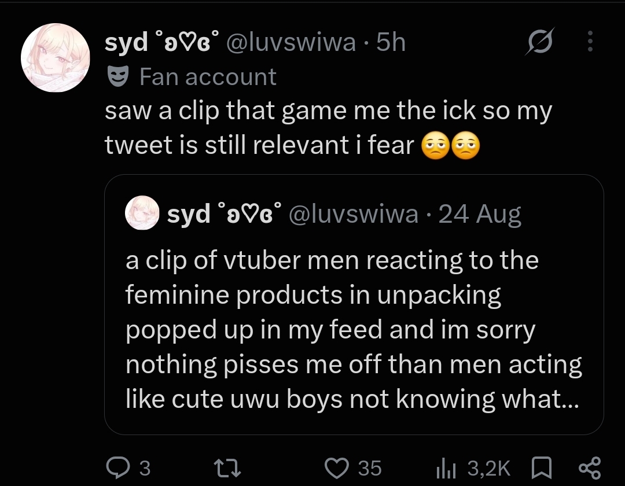Open the 24 Aug timestamp link
This screenshot has width=625, height=486.
(480, 214)
